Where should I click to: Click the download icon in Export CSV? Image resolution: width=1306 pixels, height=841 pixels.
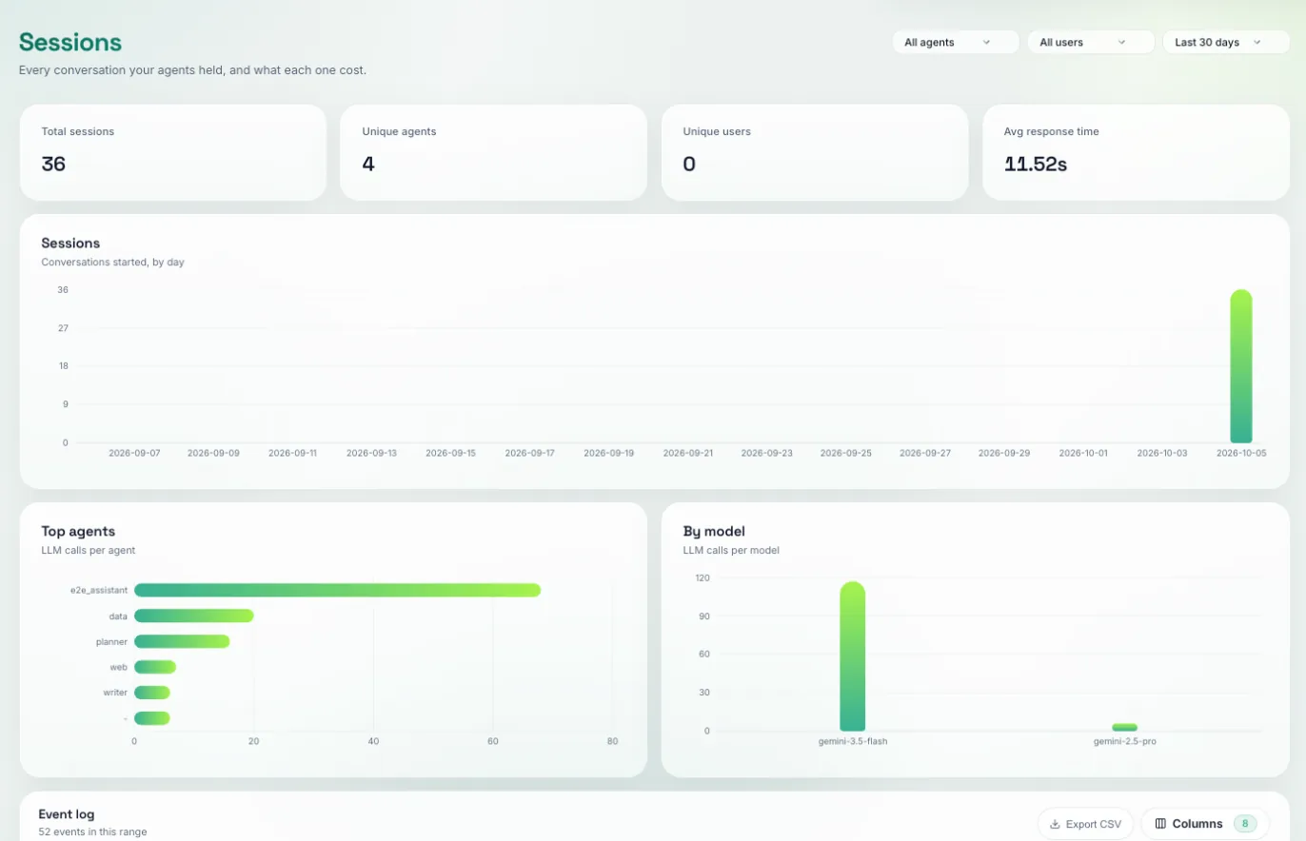pos(1055,824)
